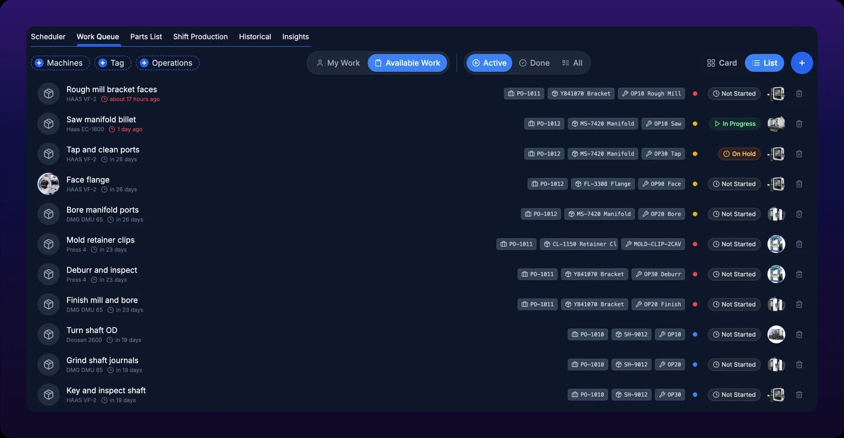Viewport: 844px width, 438px height.
Task: Click machine avatar in Turn shaft OD row
Action: click(x=776, y=334)
